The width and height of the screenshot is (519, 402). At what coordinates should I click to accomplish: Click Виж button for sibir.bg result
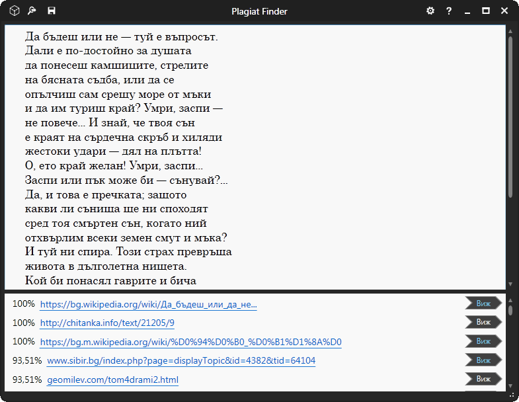pos(483,360)
